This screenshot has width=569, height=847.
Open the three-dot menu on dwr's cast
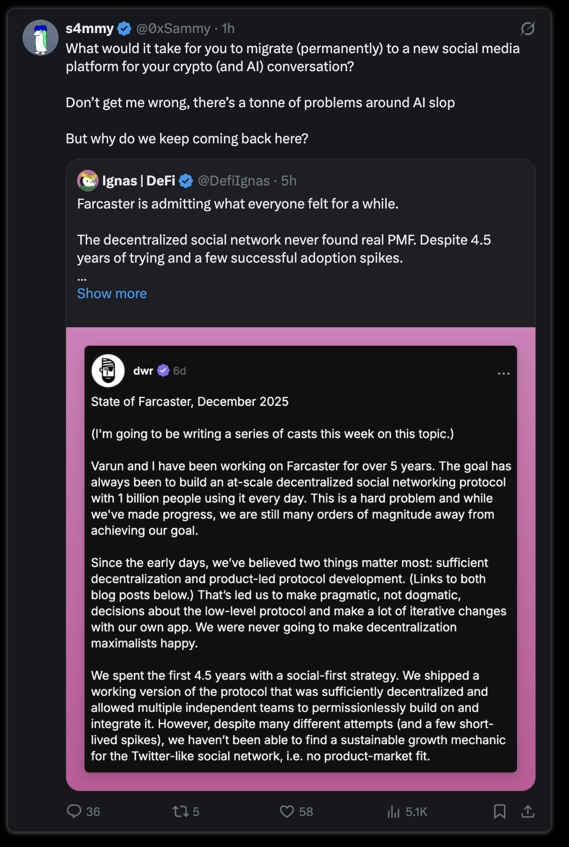[x=503, y=373]
